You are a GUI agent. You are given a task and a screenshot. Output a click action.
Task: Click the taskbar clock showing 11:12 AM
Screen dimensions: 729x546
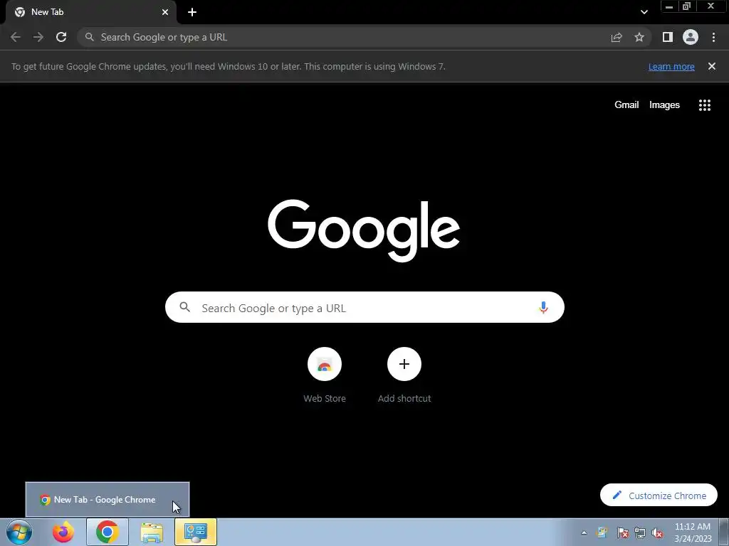[693, 532]
